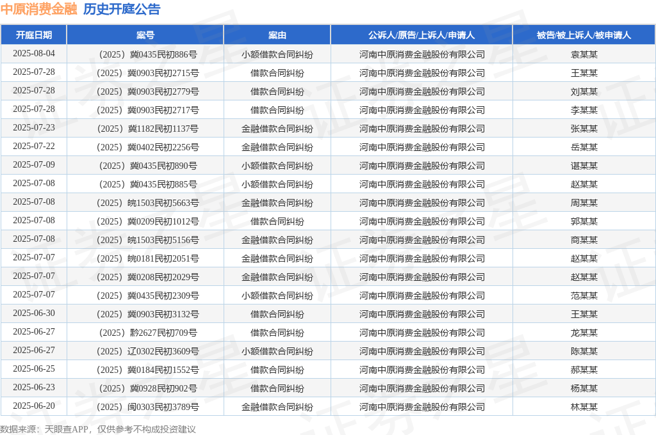Select case number 冀0903民初3132号

[x=148, y=314]
